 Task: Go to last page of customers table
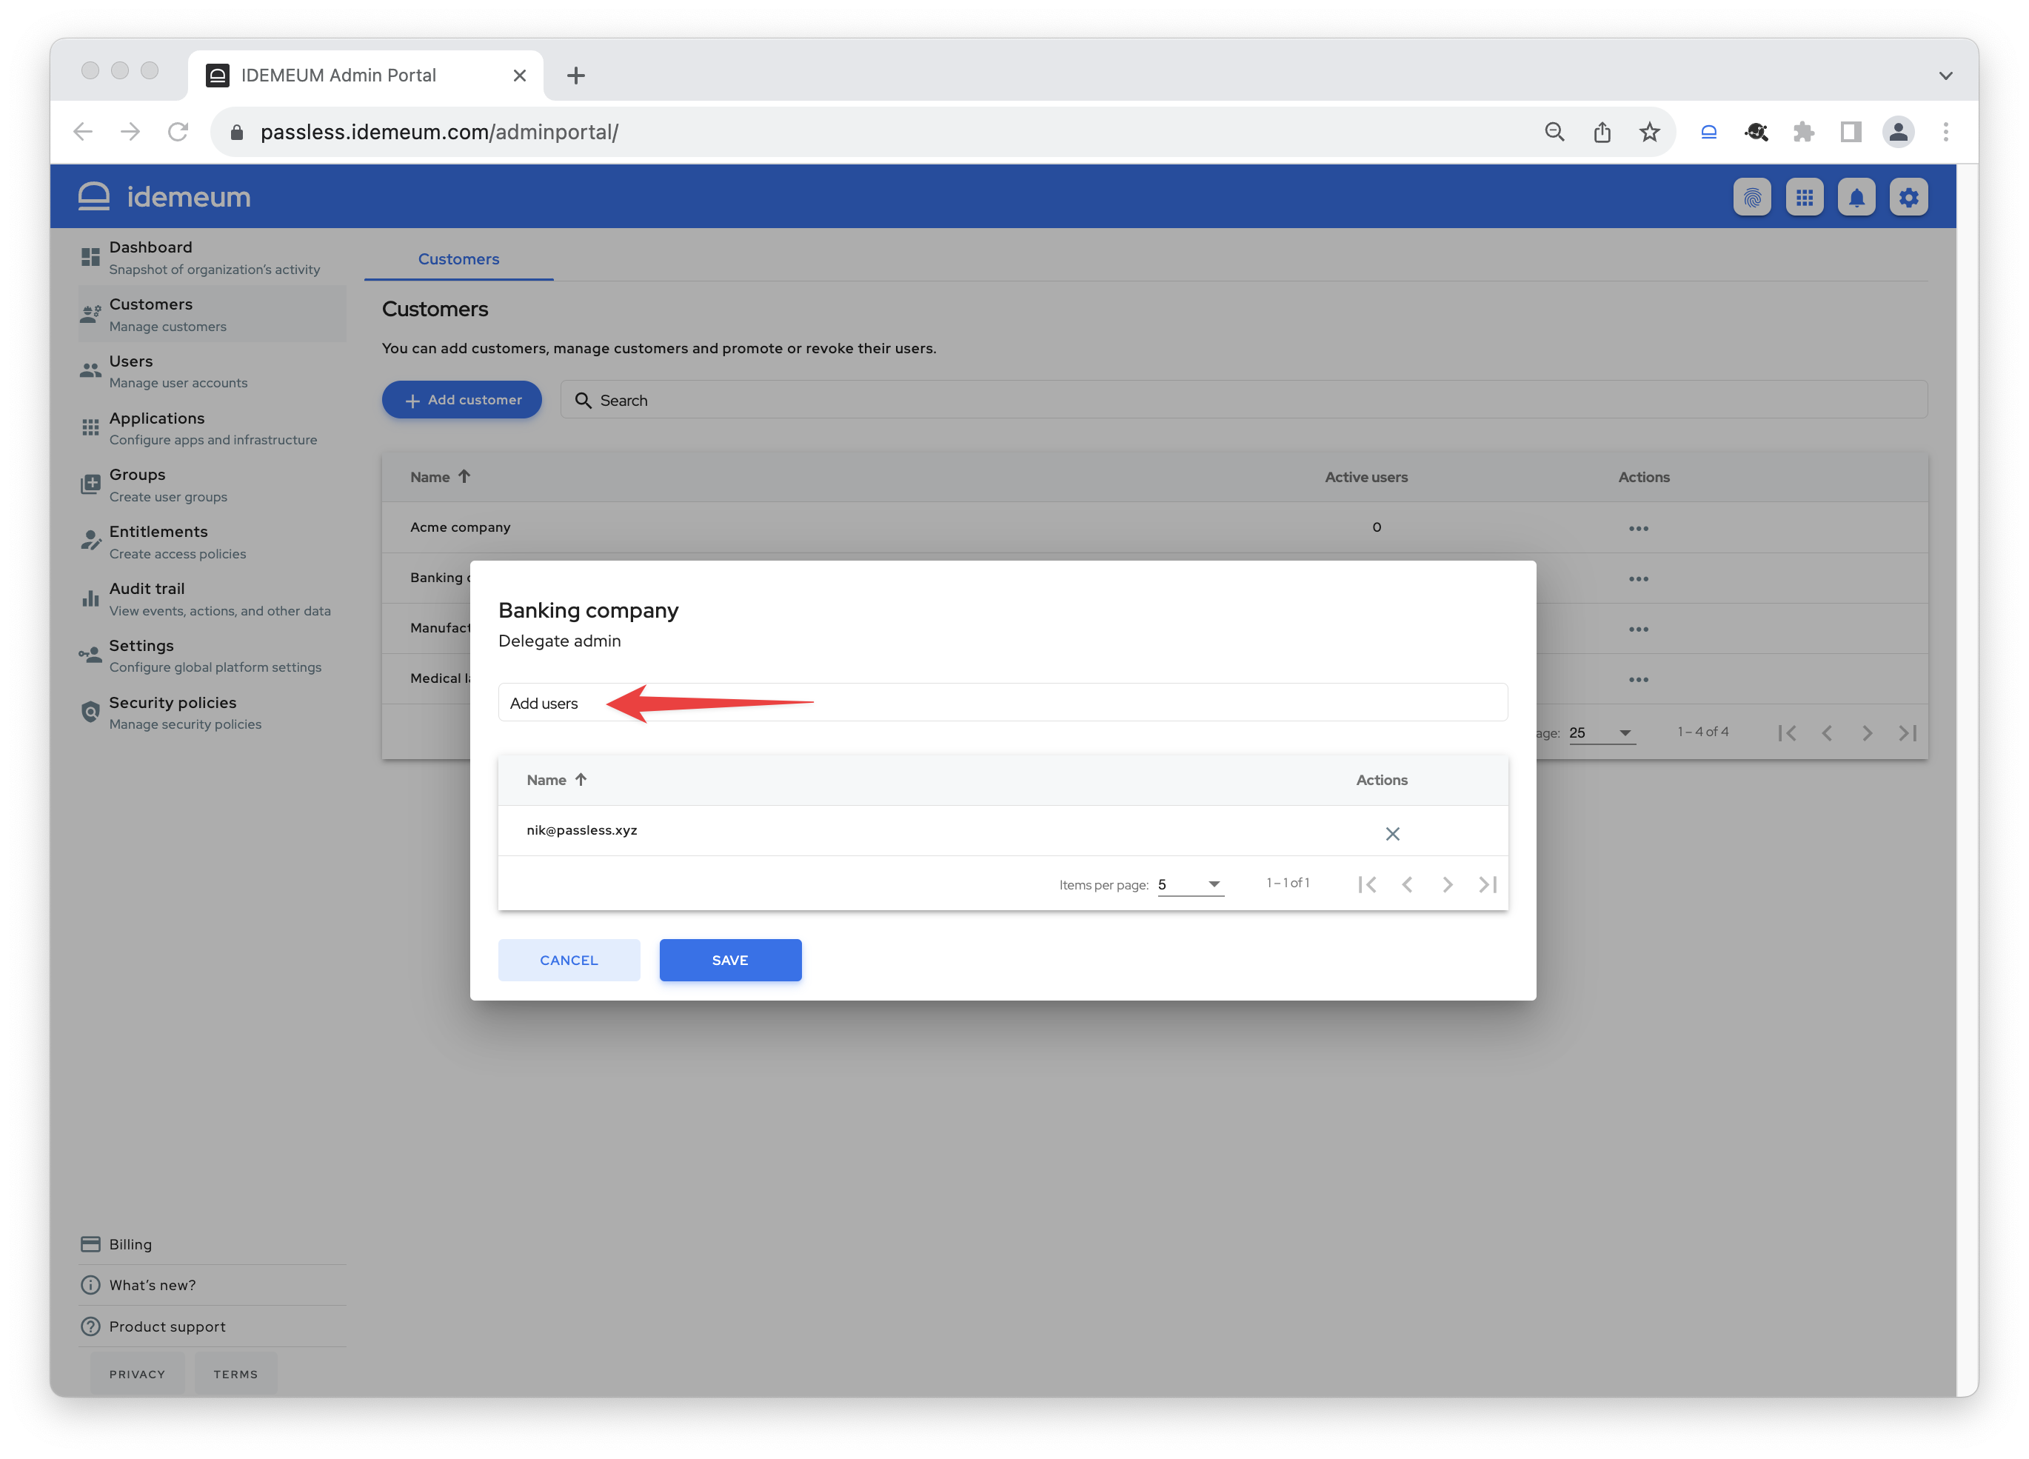(1906, 732)
